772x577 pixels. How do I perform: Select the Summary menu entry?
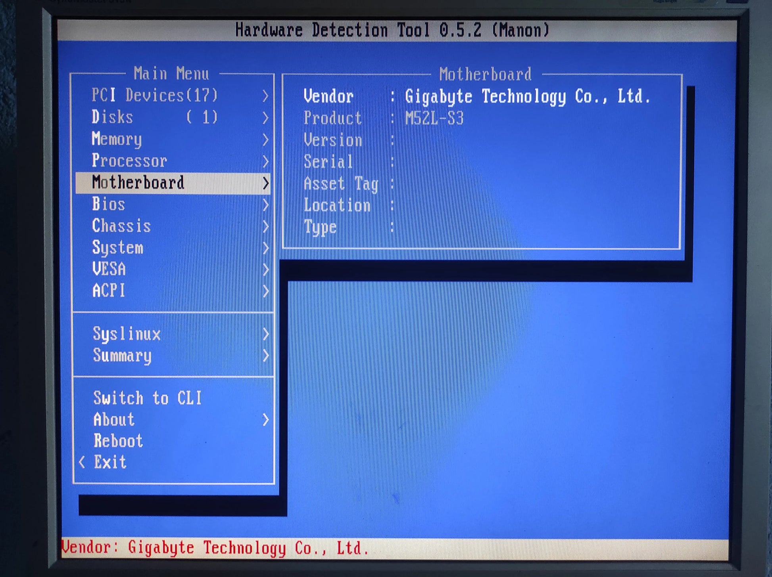tap(173, 355)
